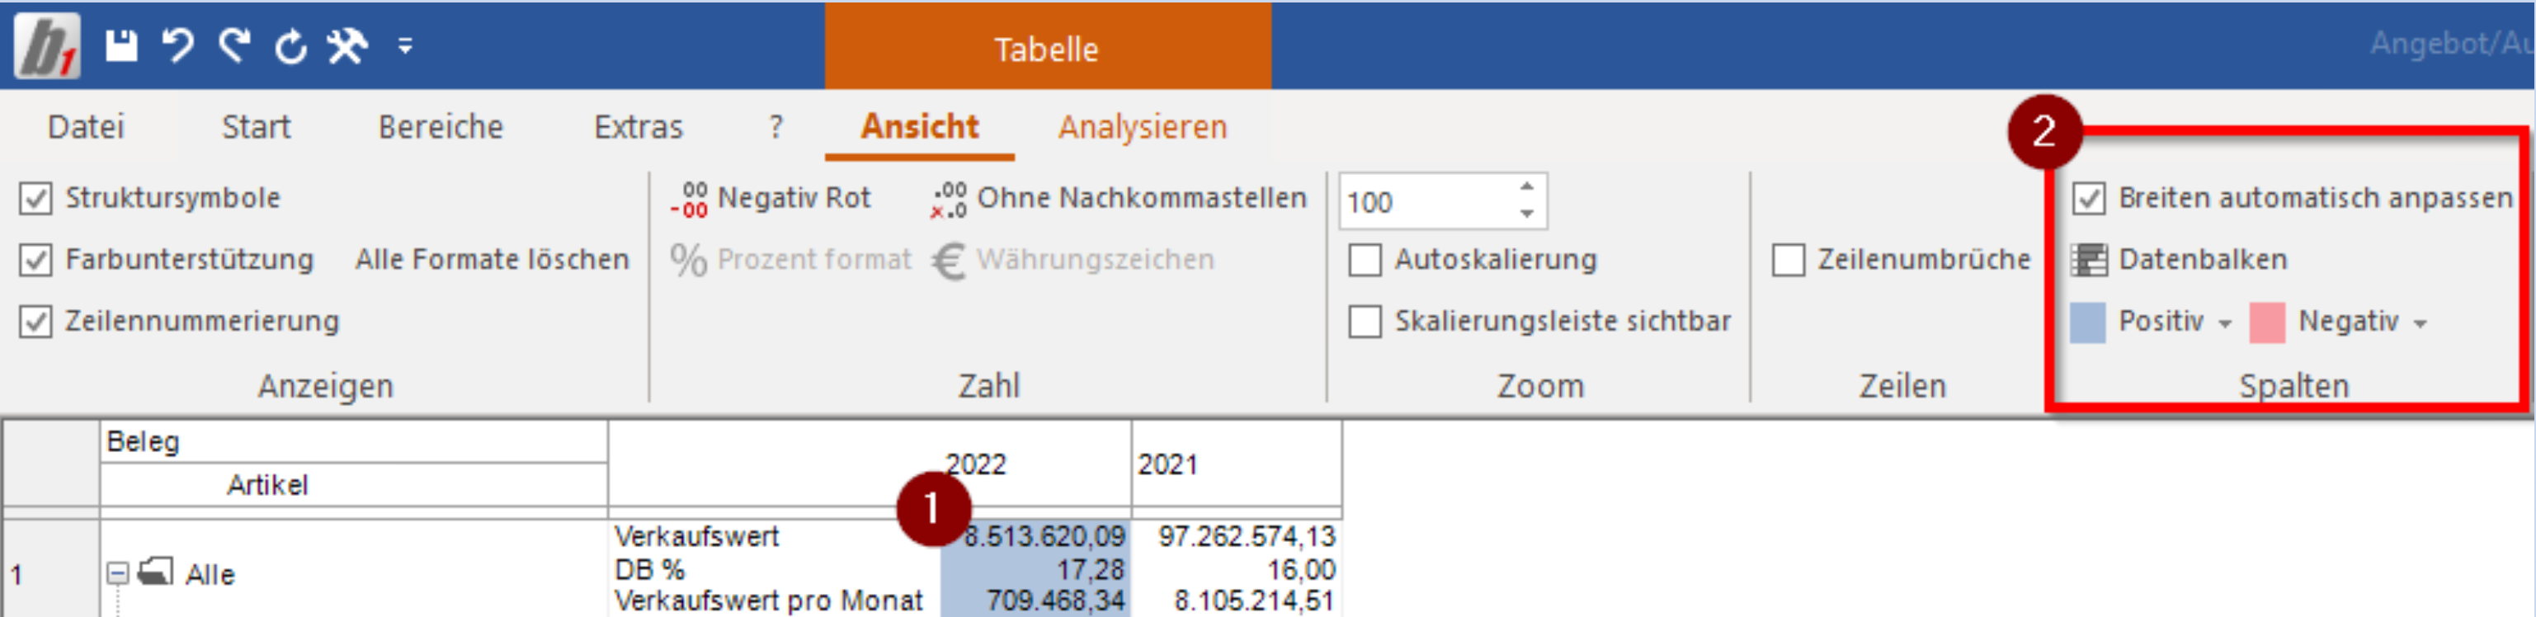
Task: Open the Positiv color dropdown arrow
Action: coord(2225,323)
